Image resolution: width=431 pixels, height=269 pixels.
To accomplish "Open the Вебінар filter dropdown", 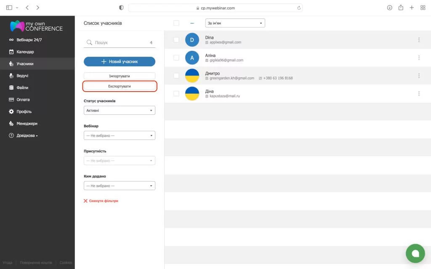I will 120,135.
